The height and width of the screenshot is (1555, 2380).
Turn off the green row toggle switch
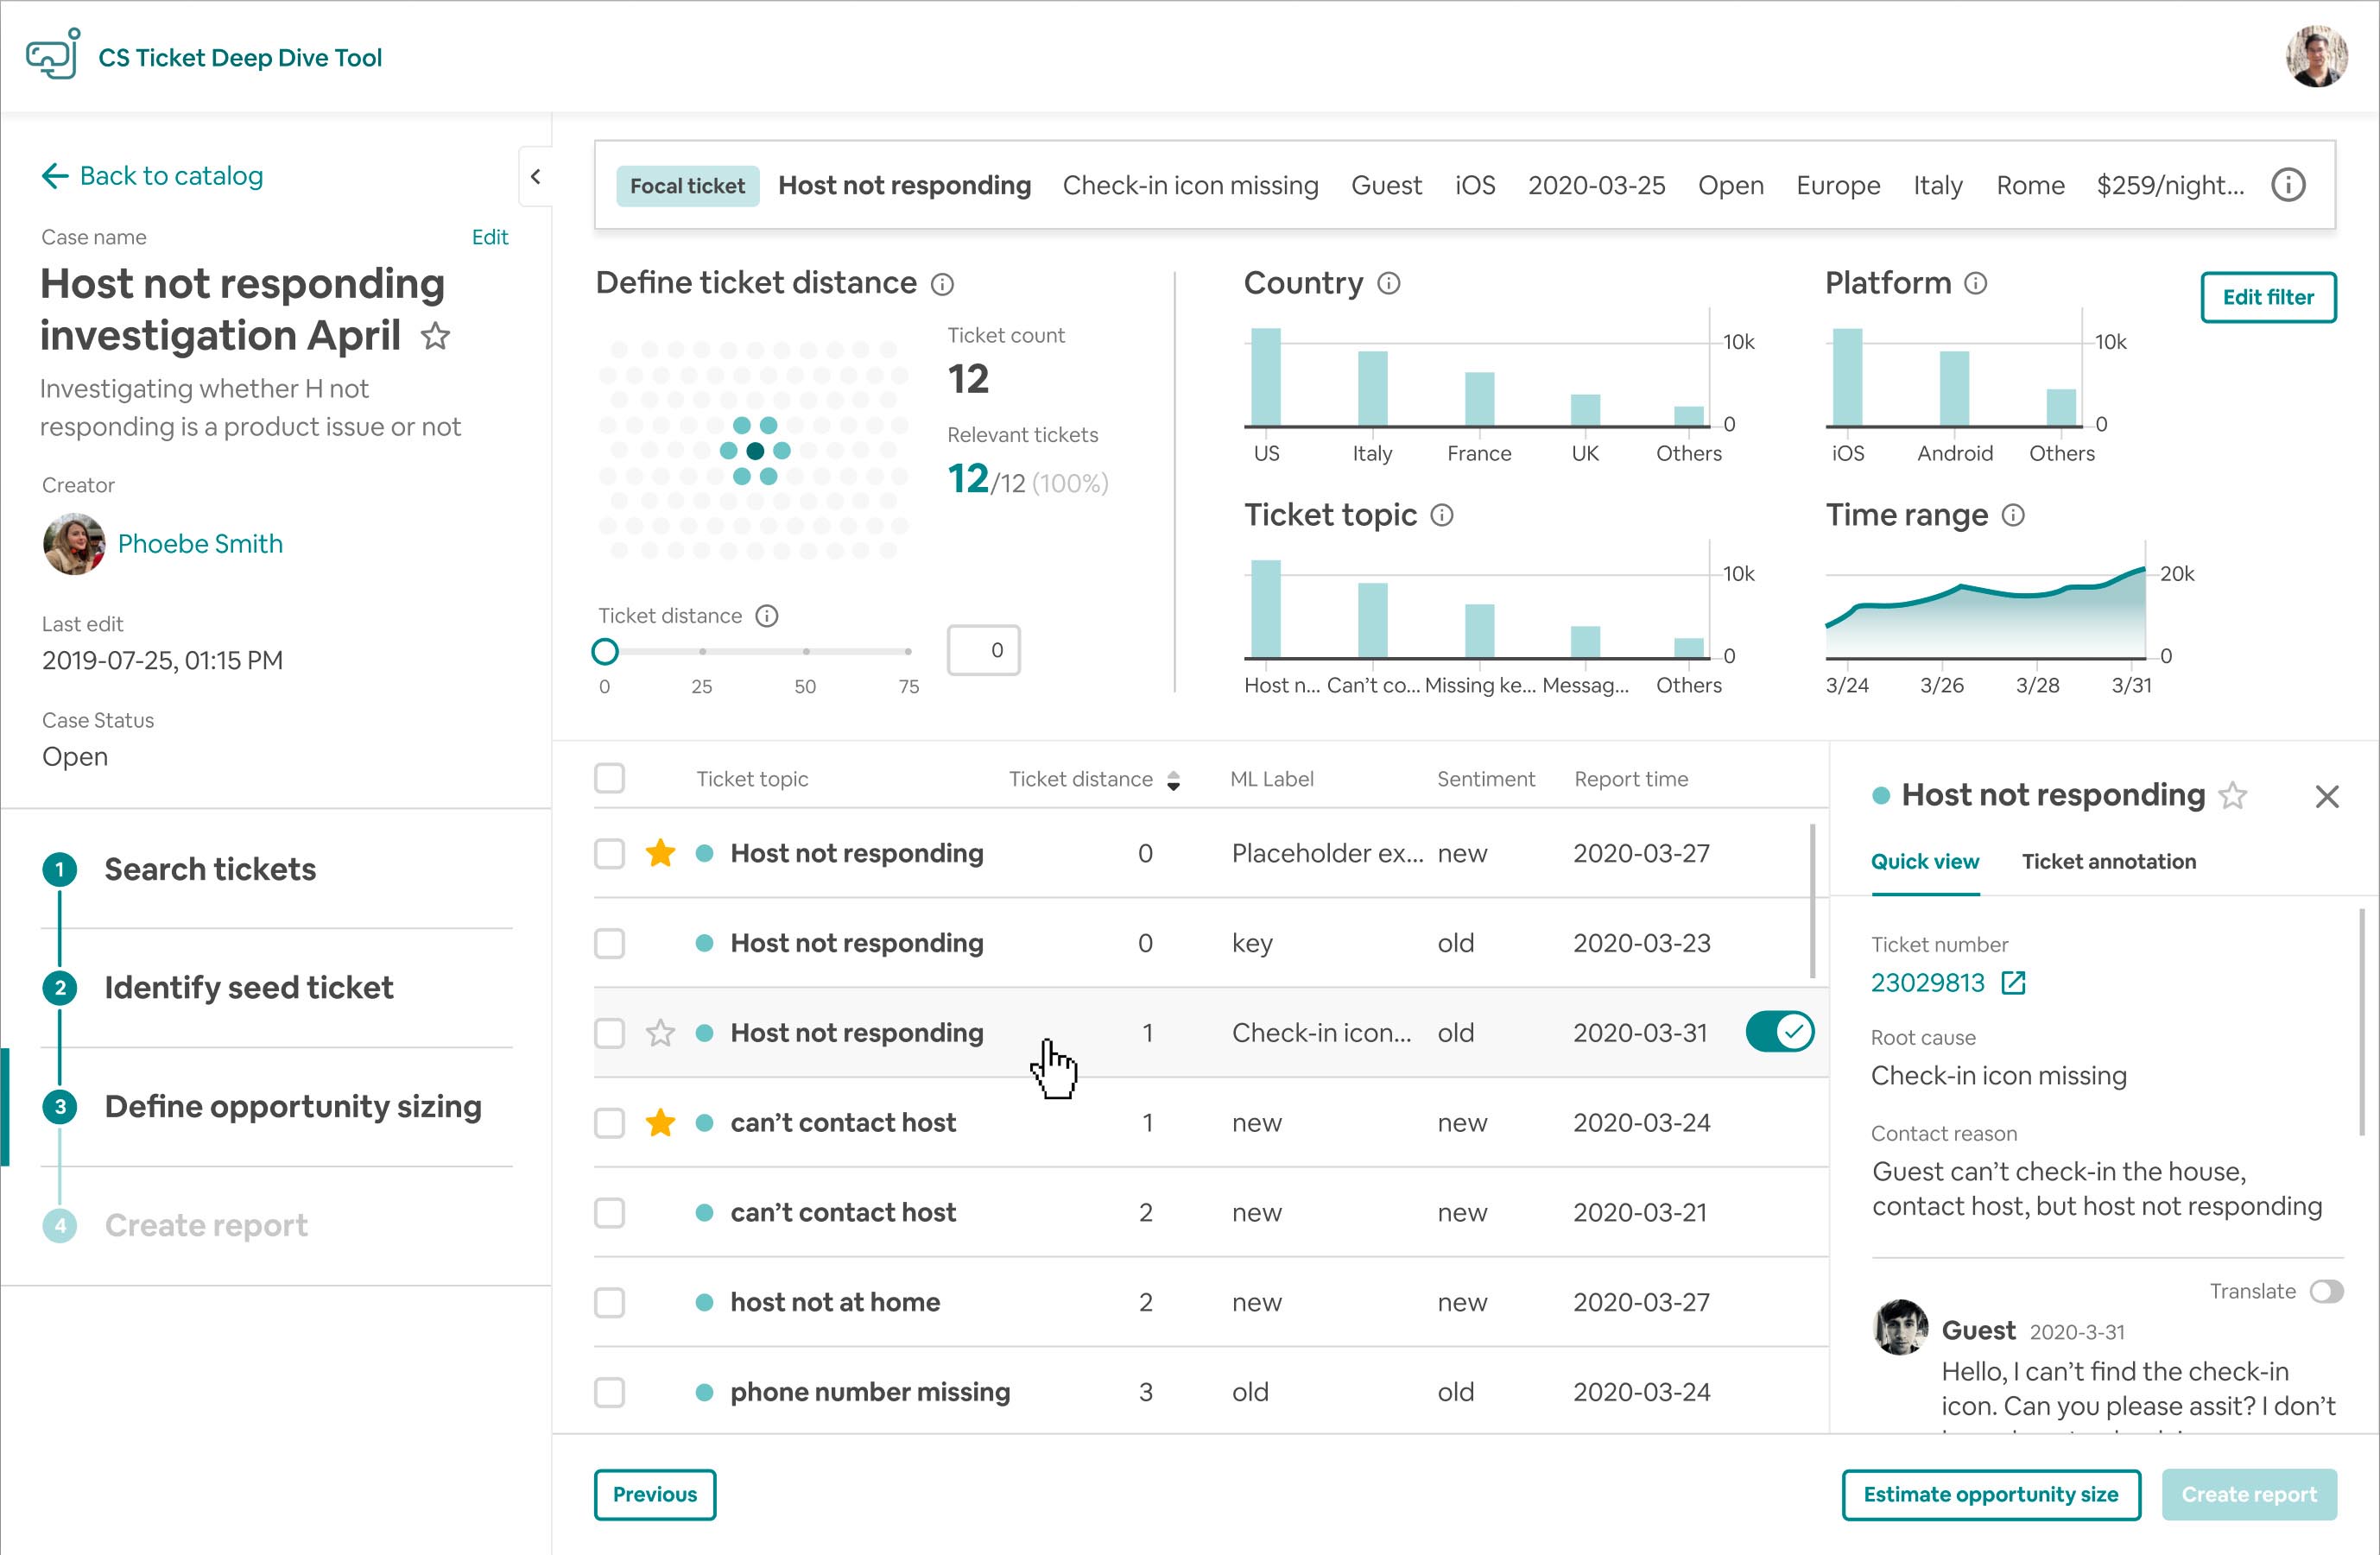(1779, 1032)
